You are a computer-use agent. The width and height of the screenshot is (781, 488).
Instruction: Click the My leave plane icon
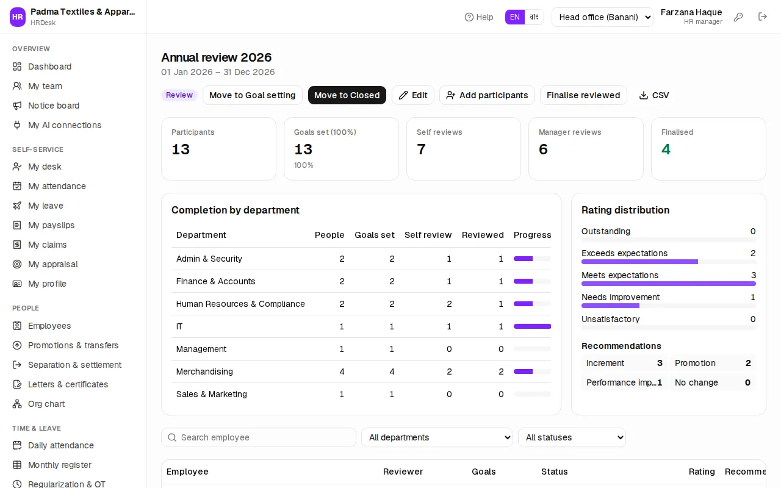tap(17, 206)
